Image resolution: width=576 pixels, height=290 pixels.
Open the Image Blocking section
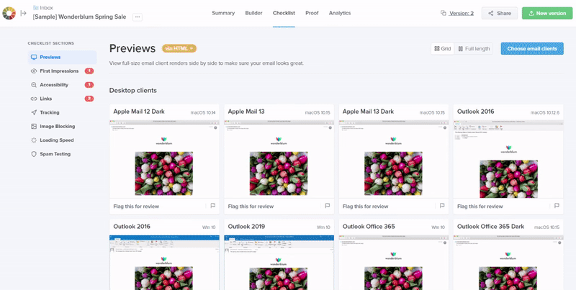pos(62,126)
